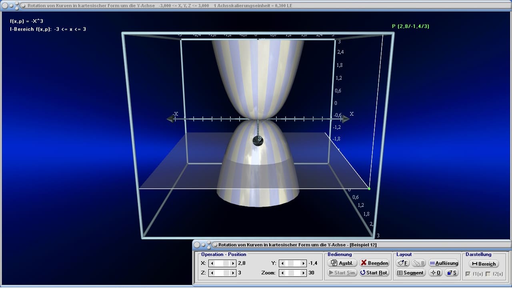Increase Zoom with right arrow
The image size is (512, 288).
click(304, 273)
